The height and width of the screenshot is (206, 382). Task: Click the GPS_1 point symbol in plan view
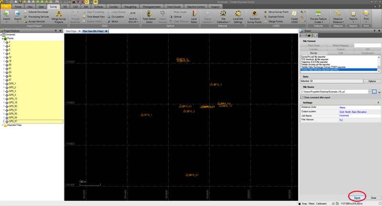(x=142, y=114)
